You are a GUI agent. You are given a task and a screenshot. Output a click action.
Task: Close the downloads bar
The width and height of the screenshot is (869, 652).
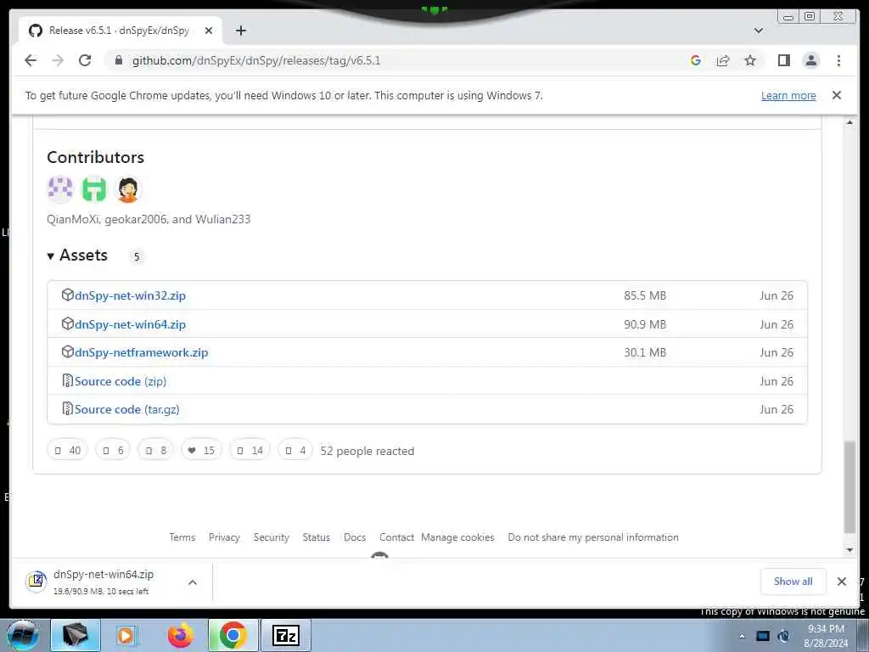[841, 581]
